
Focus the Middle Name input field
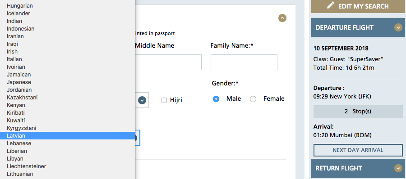point(168,62)
